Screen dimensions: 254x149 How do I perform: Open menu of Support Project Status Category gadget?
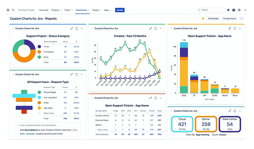point(82,28)
